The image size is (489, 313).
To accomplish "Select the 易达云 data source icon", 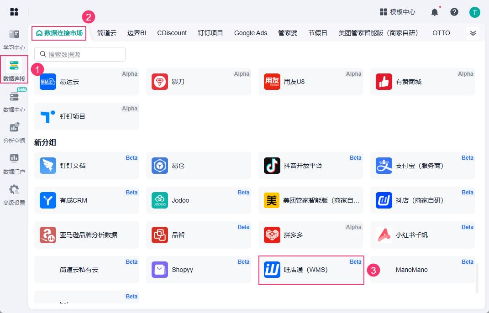I will click(x=48, y=82).
